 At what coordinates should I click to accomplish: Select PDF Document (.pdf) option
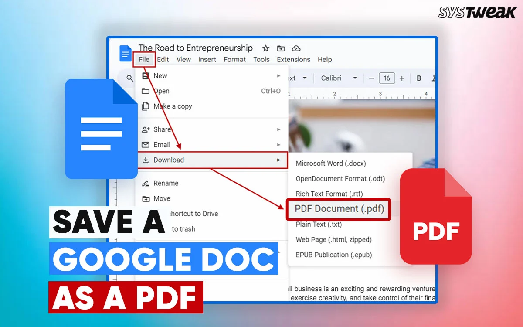(x=339, y=209)
